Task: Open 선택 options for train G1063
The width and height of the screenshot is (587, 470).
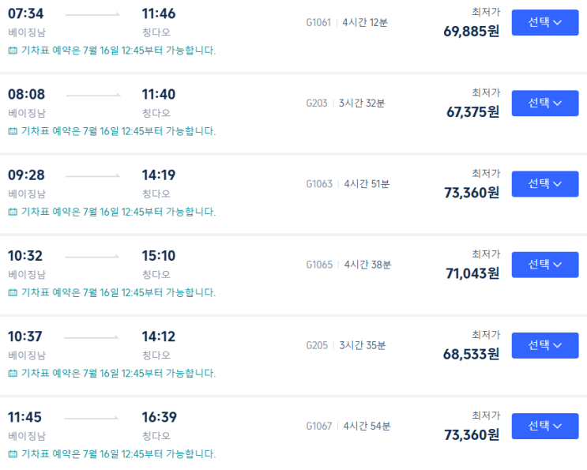Action: pos(545,184)
